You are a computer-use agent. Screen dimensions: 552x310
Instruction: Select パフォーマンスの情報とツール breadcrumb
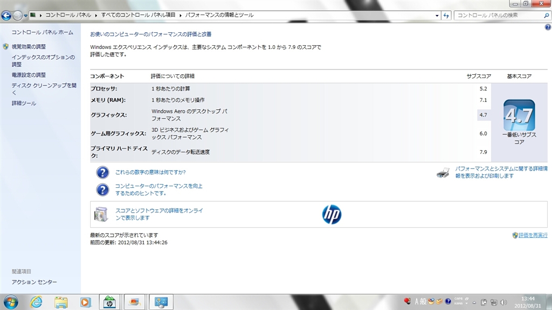click(219, 15)
